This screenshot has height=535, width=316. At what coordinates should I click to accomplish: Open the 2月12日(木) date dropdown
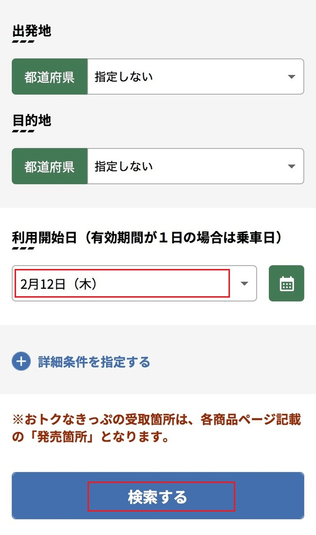coord(134,284)
